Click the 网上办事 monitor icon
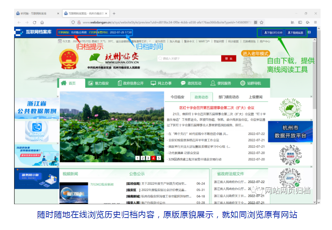The width and height of the screenshot is (332, 230). click(153, 83)
